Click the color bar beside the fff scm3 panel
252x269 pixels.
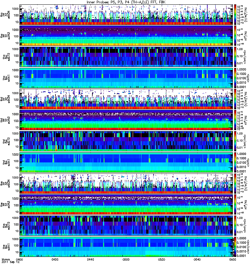235,205
